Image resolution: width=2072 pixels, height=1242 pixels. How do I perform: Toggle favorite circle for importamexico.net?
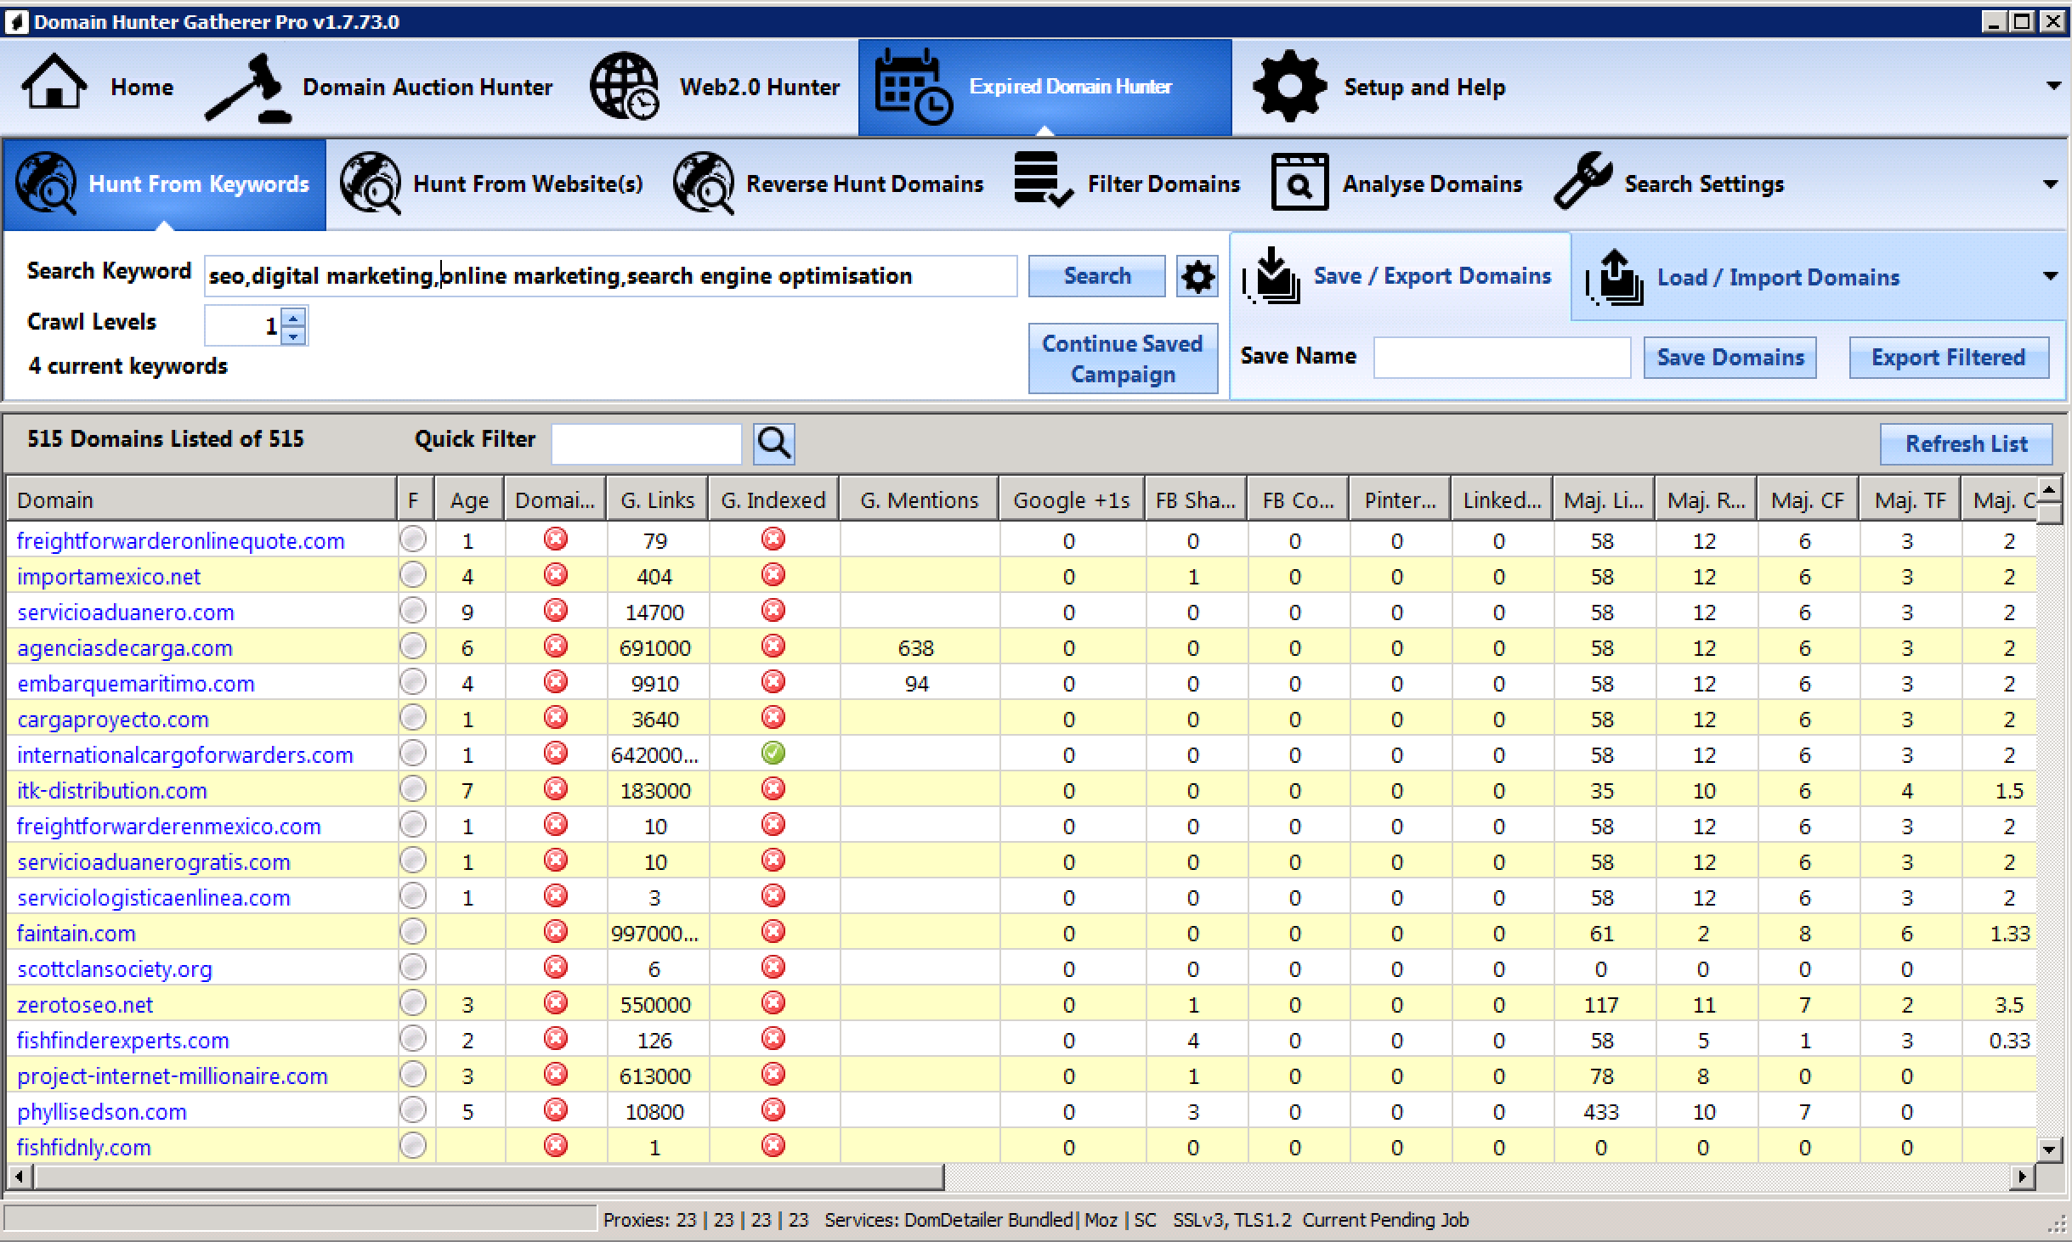coord(413,576)
